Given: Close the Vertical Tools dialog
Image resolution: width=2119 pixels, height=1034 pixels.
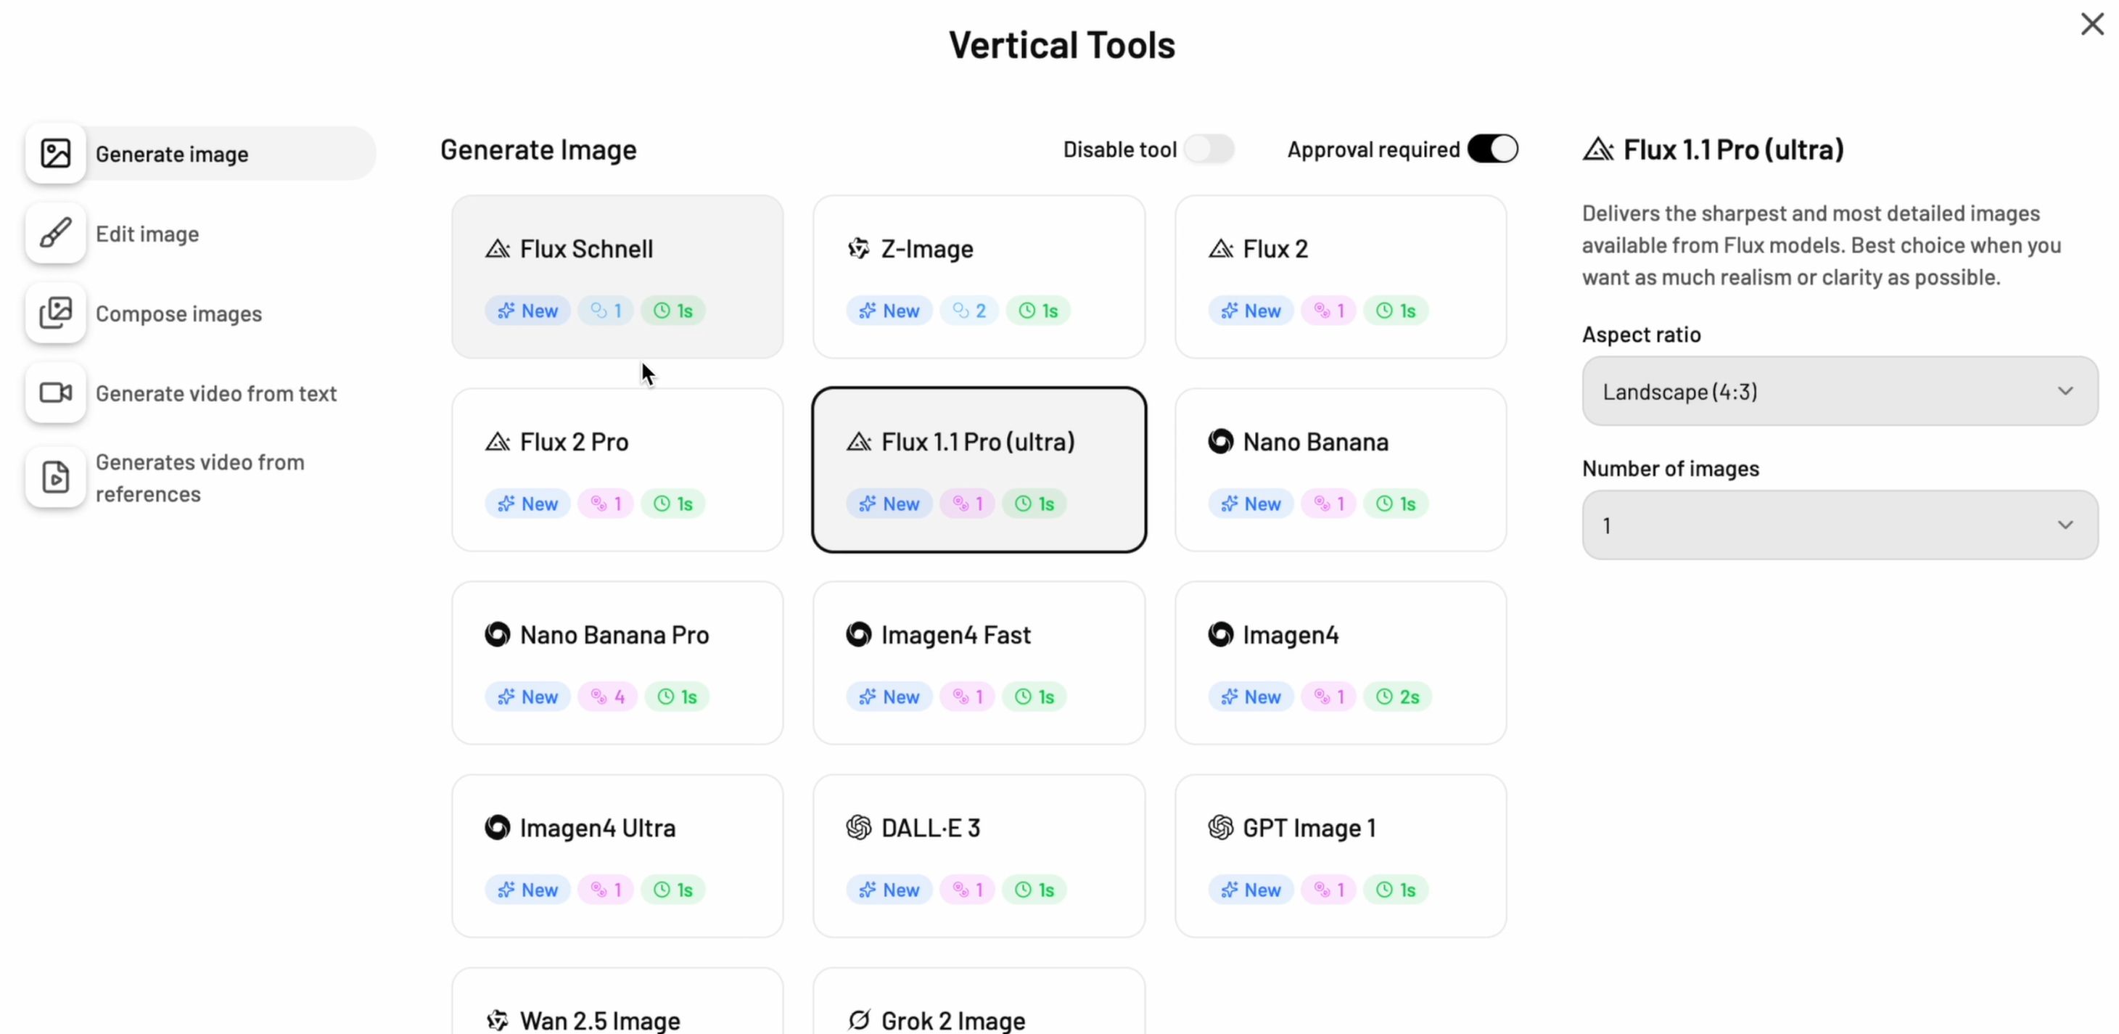Looking at the screenshot, I should 2092,25.
